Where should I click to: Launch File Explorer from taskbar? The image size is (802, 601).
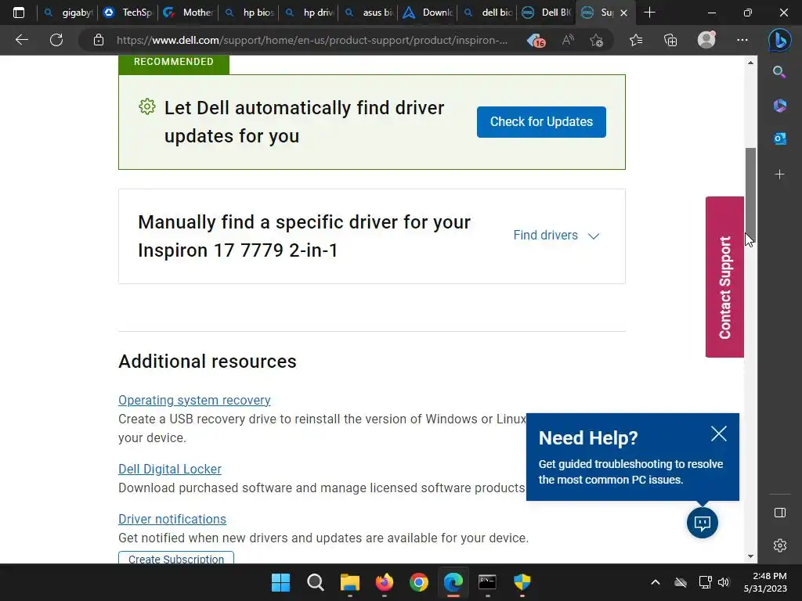[x=350, y=582]
